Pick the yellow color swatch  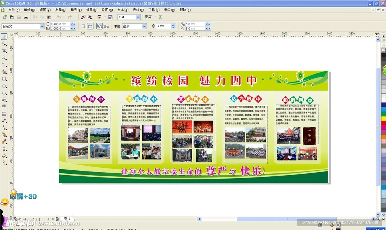[x=383, y=118]
